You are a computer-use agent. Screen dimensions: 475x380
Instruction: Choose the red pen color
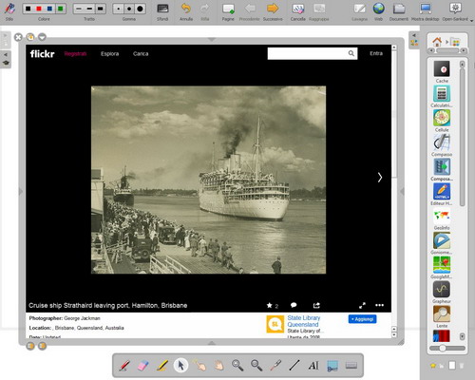(x=39, y=9)
